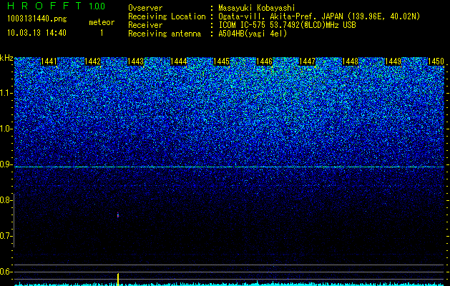This screenshot has height=286, width=450.
Task: Click the 1444 time marker
Action: pos(179,61)
